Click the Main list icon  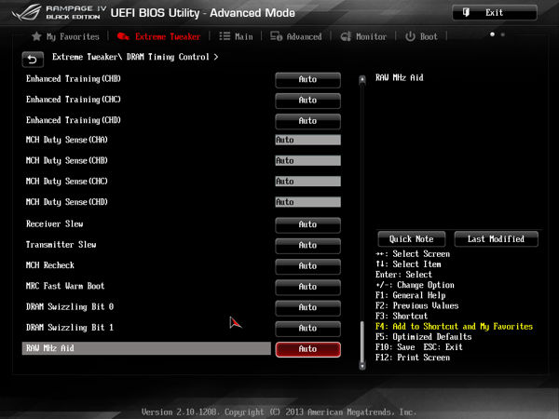click(225, 36)
